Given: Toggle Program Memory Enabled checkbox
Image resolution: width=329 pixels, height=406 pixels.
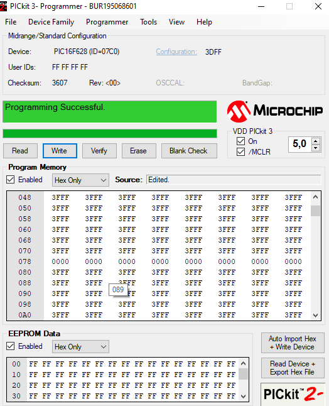Looking at the screenshot, I should (x=10, y=180).
